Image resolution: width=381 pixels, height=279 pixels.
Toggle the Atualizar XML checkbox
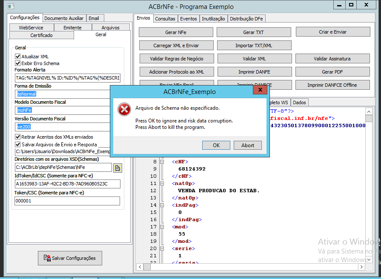(x=17, y=57)
